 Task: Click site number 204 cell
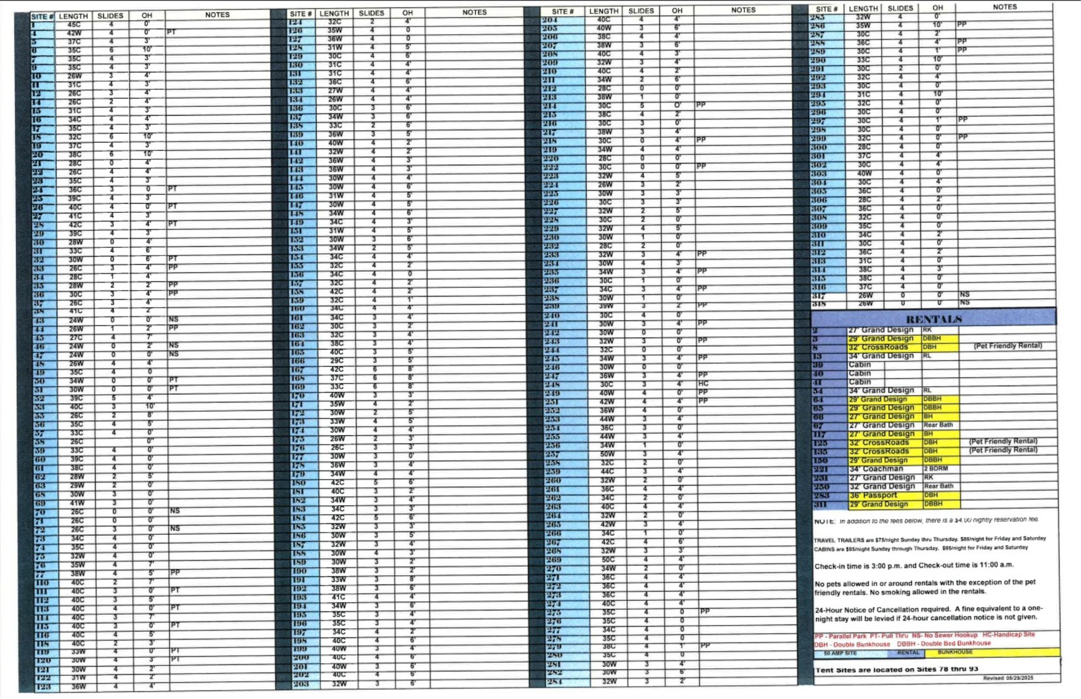pos(550,20)
